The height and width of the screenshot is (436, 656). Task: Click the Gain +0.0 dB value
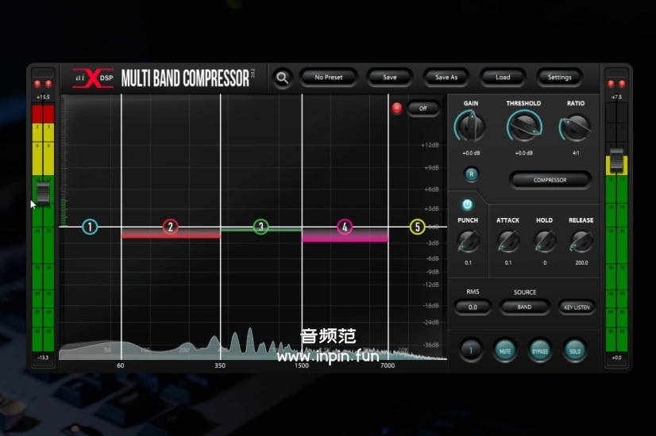pos(471,153)
